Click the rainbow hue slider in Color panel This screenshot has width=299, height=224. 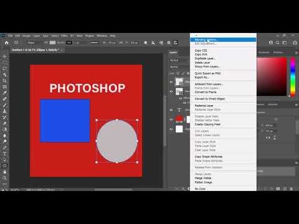(293, 77)
